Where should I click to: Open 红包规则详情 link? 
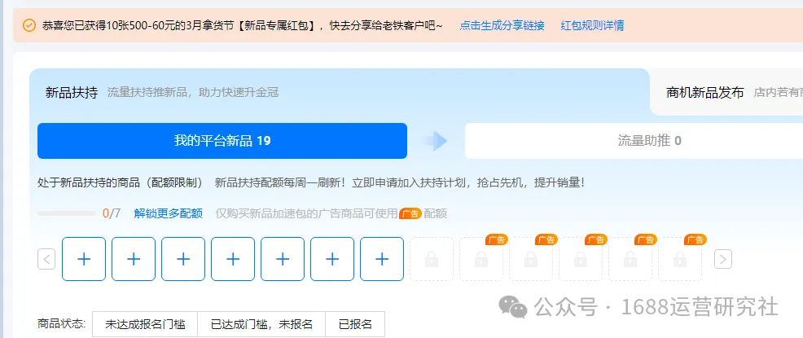pyautogui.click(x=592, y=25)
